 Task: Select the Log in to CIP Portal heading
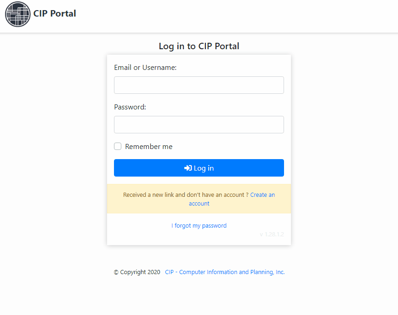199,46
